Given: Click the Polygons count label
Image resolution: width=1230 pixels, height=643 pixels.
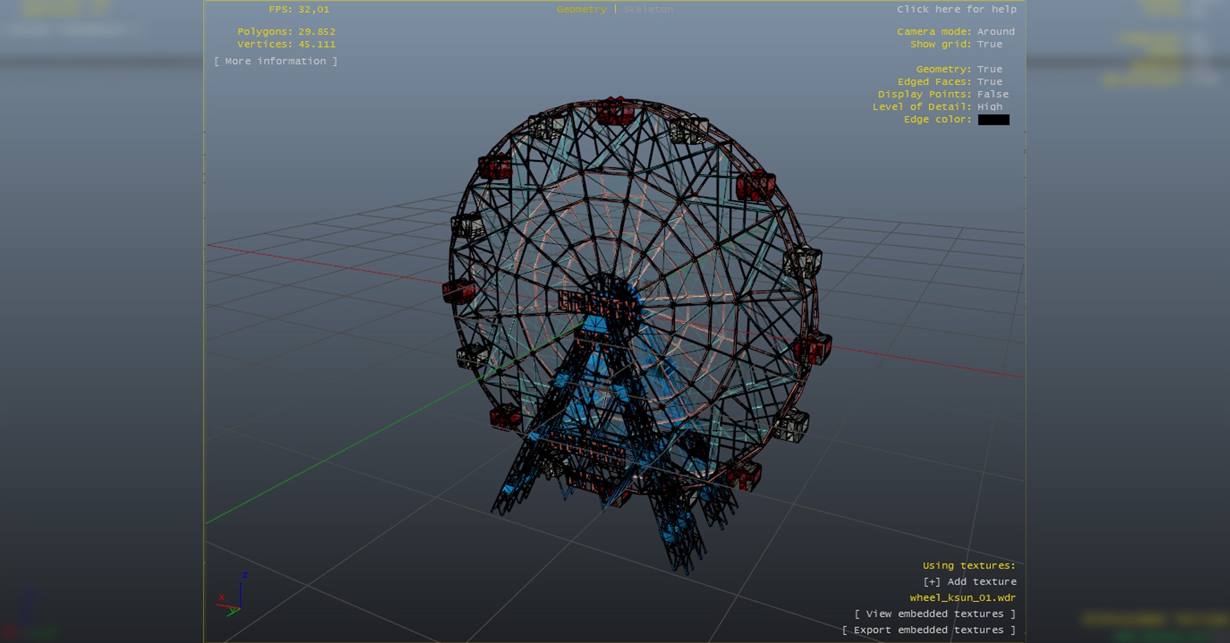Looking at the screenshot, I should 286,31.
